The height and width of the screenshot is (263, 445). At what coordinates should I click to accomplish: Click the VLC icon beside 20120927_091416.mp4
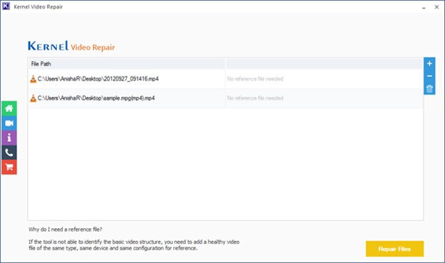click(x=34, y=79)
